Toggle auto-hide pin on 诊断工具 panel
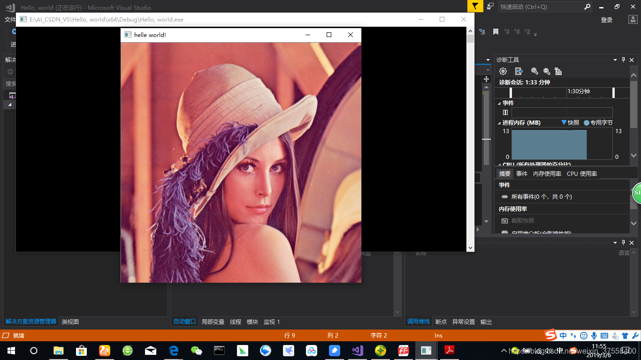The image size is (641, 360). point(624,60)
